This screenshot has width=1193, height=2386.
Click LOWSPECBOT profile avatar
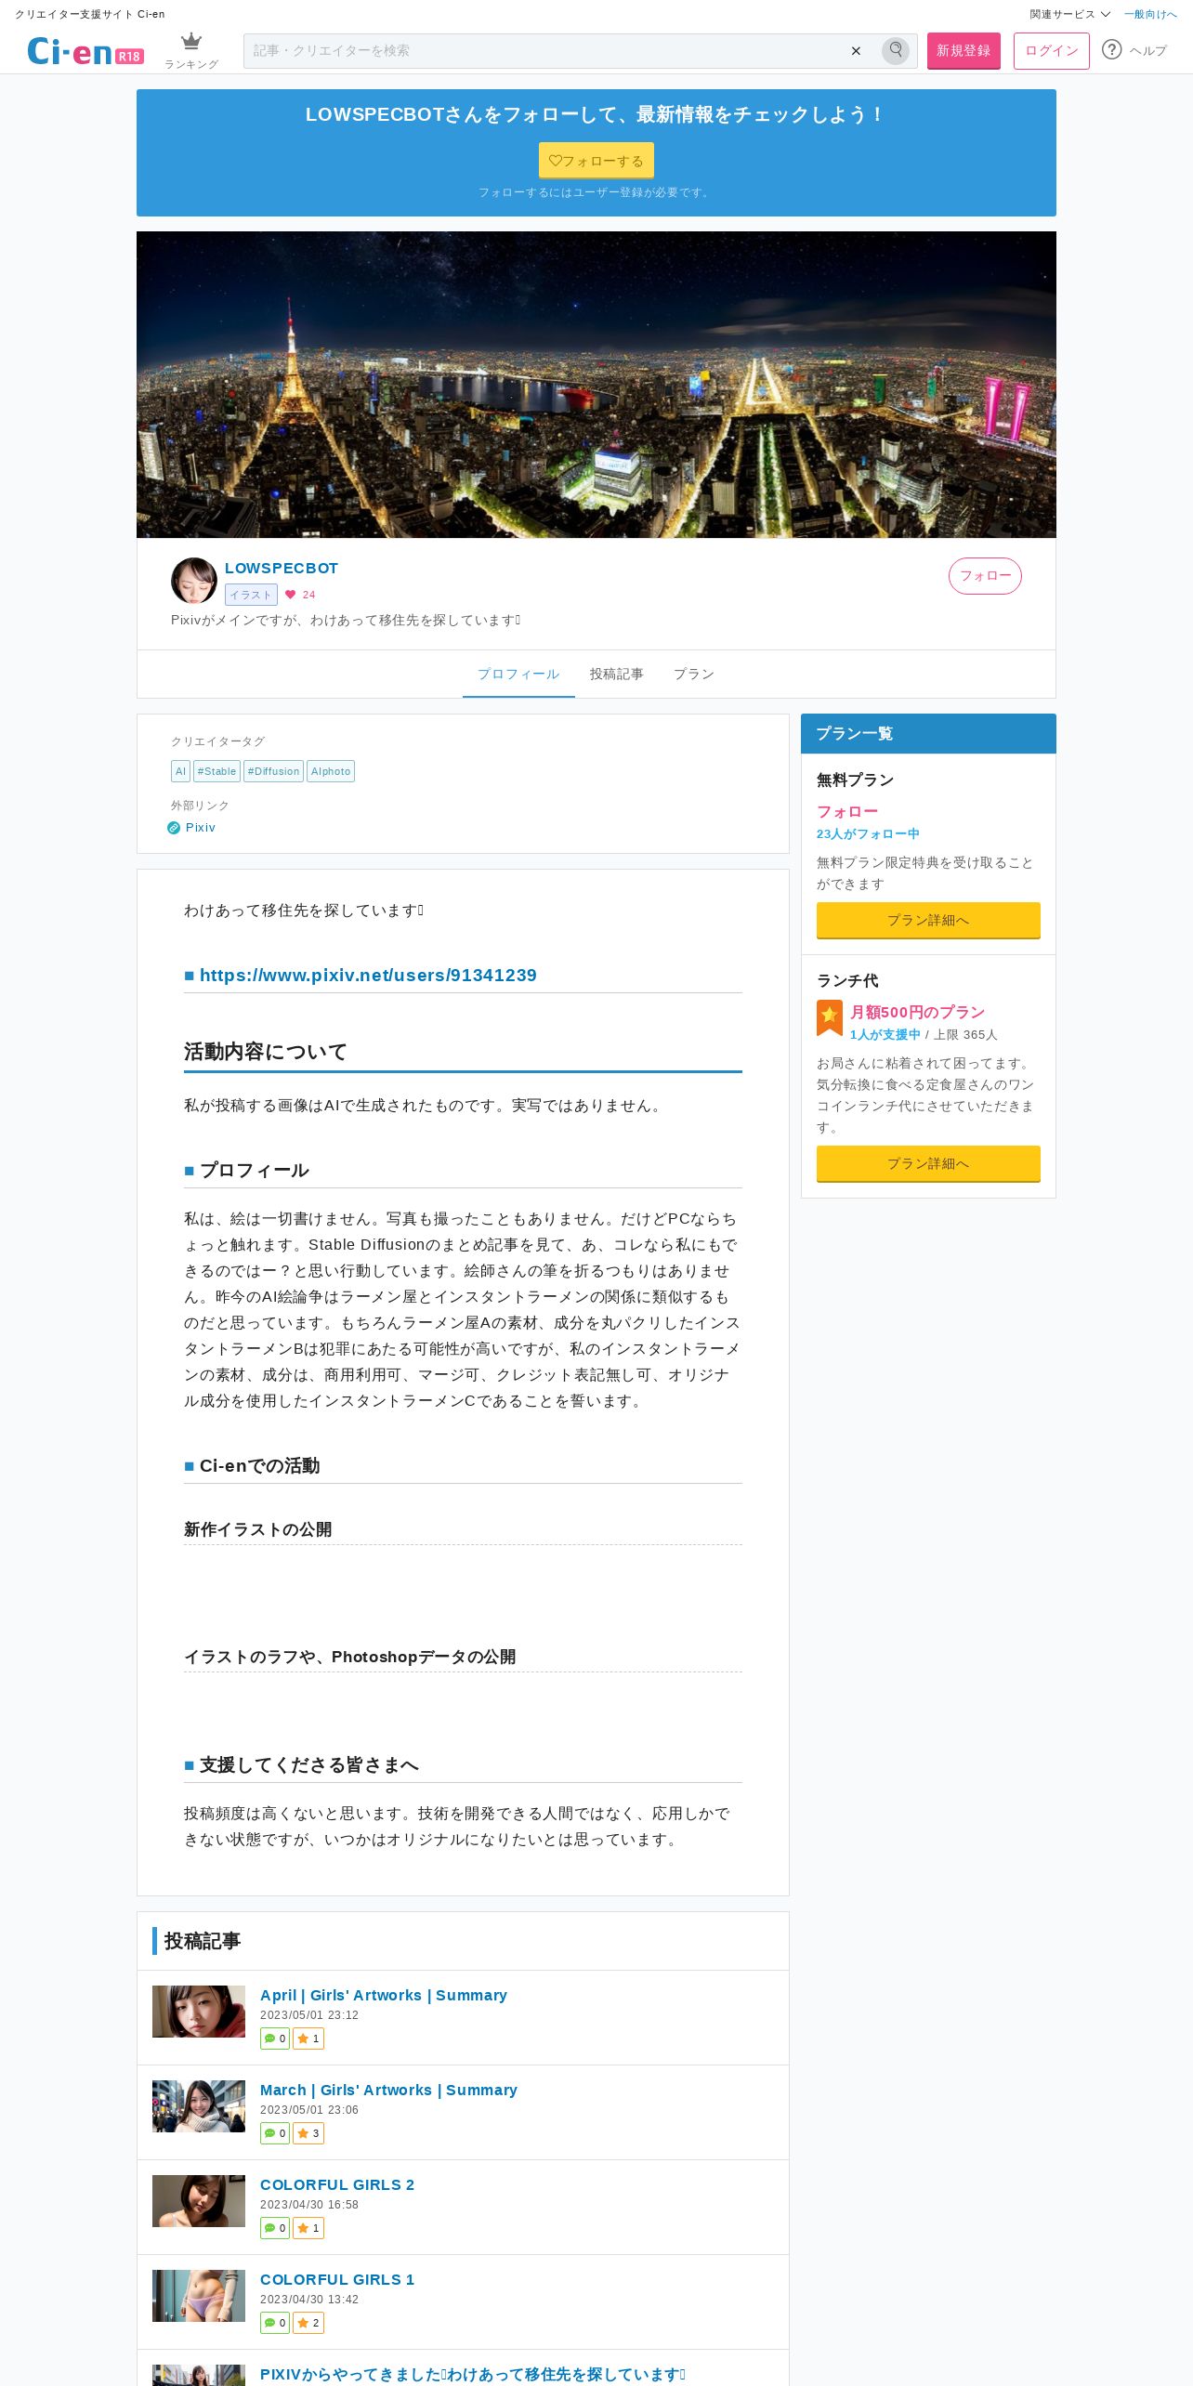[194, 581]
